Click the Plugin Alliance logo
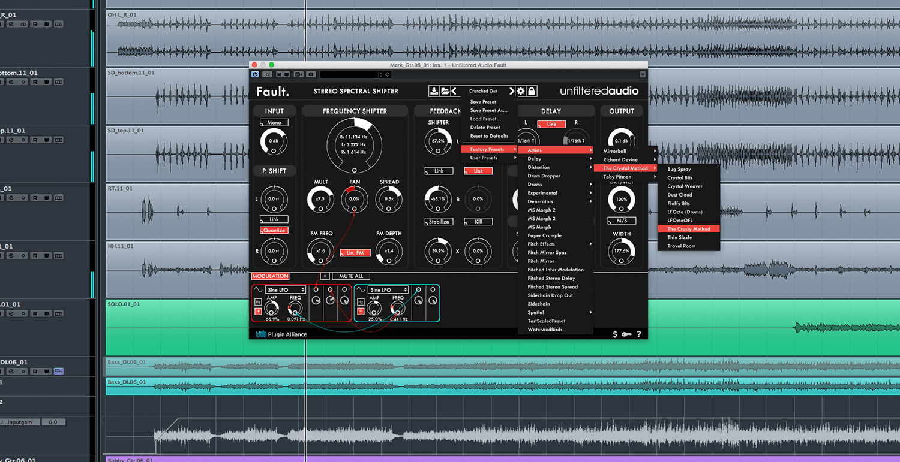The image size is (900, 462). pos(281,334)
